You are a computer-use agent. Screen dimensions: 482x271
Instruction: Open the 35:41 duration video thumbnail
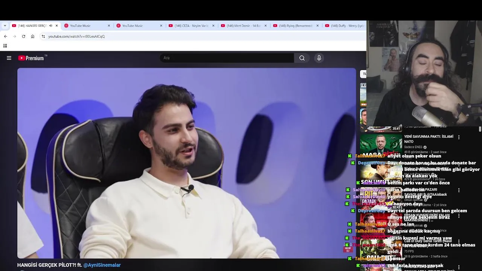(x=381, y=129)
